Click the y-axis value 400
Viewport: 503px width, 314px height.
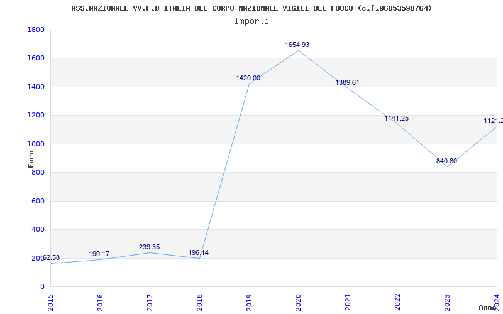pos(38,230)
